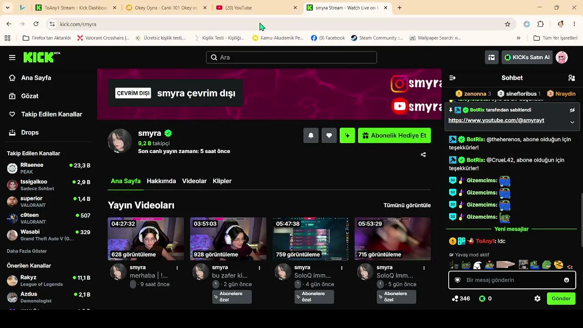Open superior VALORANT channel
This screenshot has height=328, width=583.
pos(48,201)
